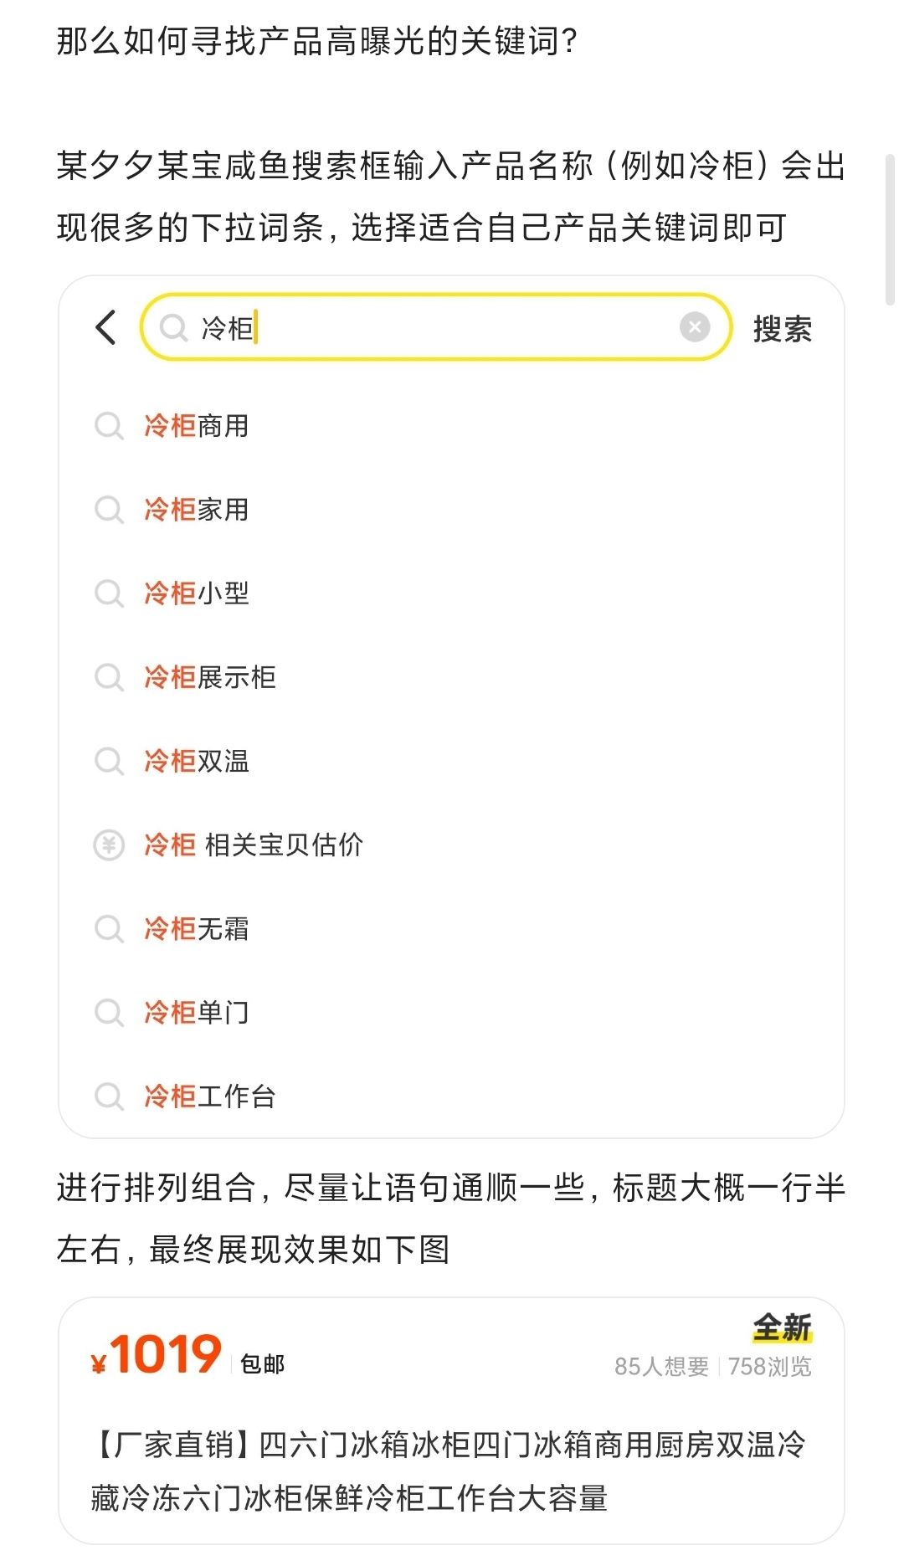Click the magnifier icon inside search box
Image resolution: width=904 pixels, height=1566 pixels.
point(173,328)
